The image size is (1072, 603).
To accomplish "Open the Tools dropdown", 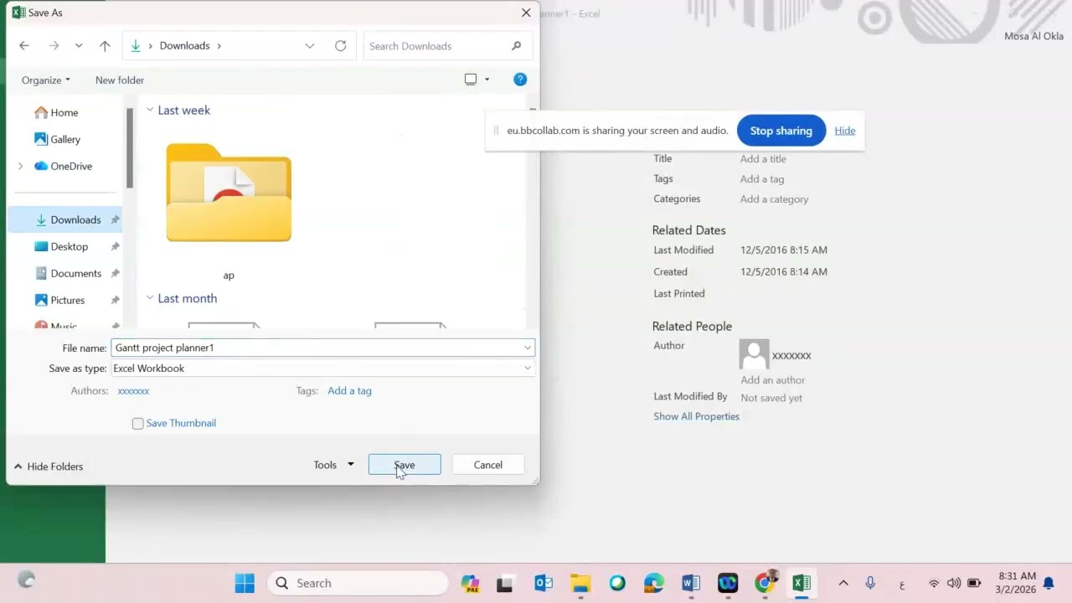I will point(333,465).
